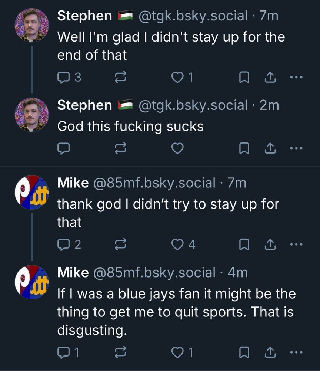
Task: Open Mike's avatar on the "thank god" post
Action: 31,193
